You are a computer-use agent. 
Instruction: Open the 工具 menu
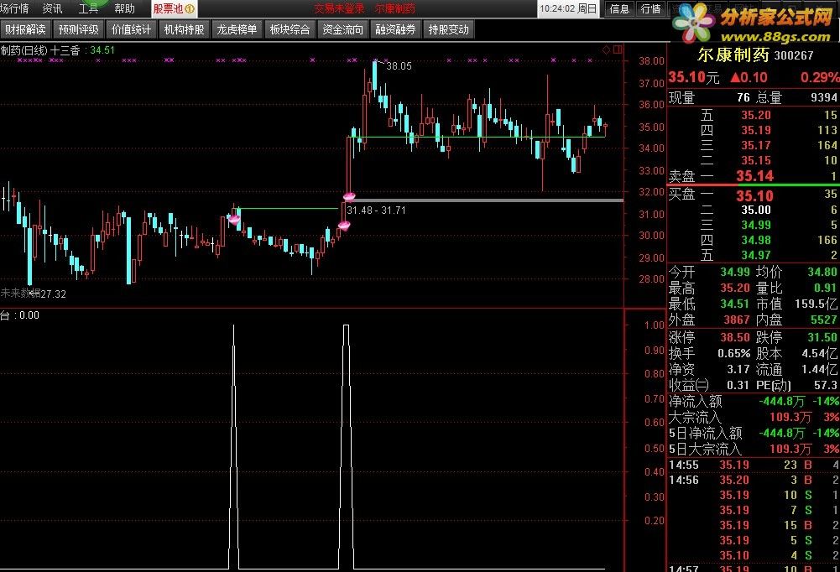(88, 8)
